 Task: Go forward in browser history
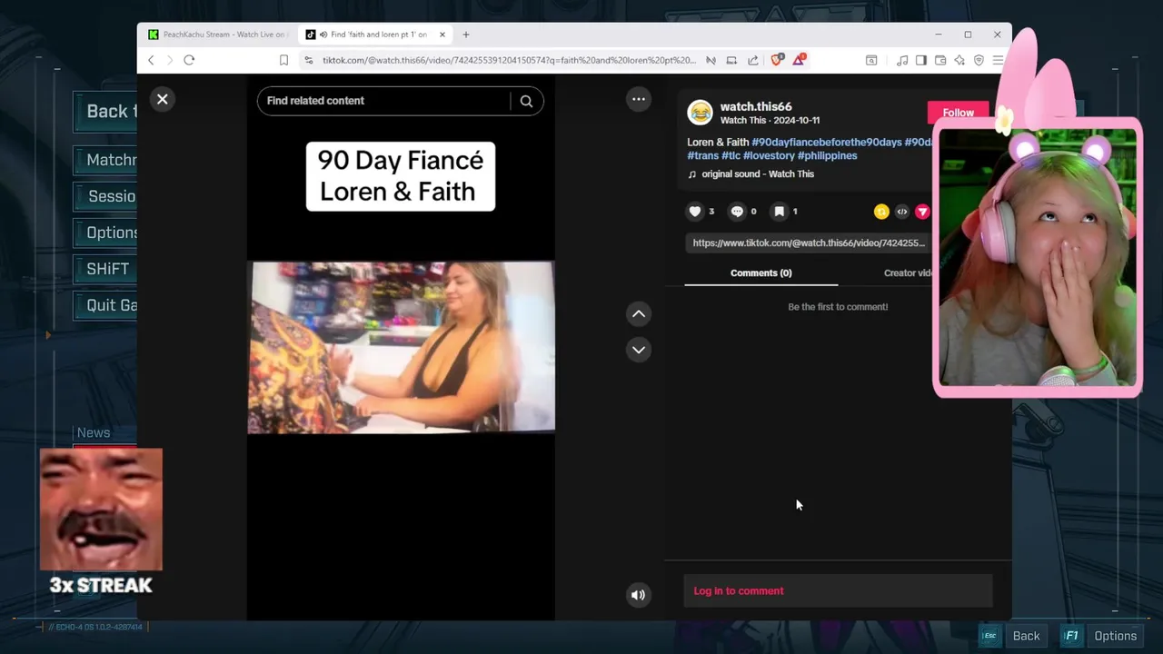tap(169, 60)
